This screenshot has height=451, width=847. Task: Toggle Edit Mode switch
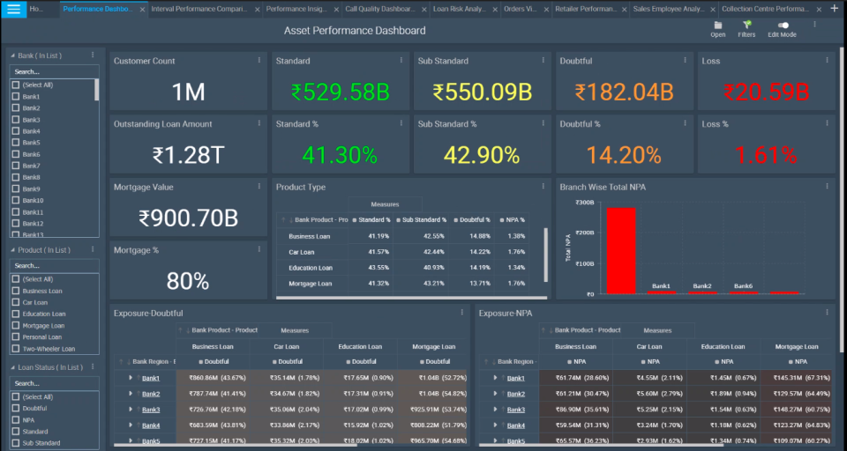pyautogui.click(x=782, y=25)
